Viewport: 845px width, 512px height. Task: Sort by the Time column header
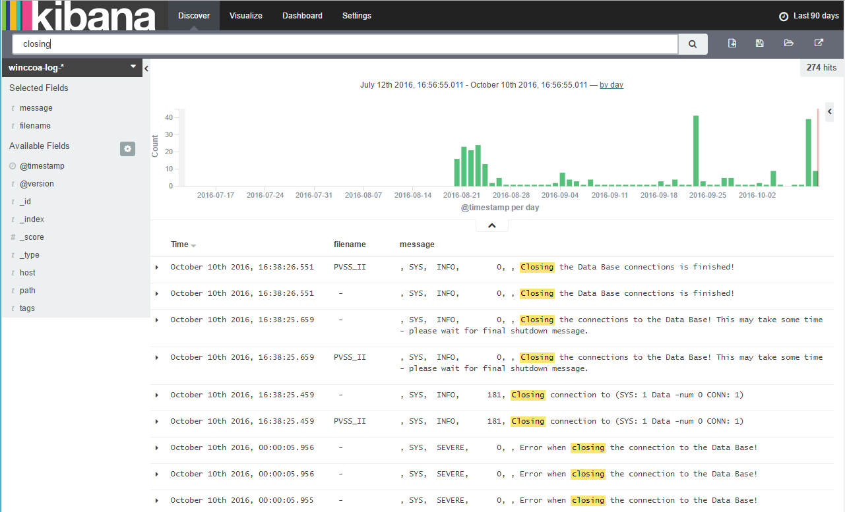point(183,244)
